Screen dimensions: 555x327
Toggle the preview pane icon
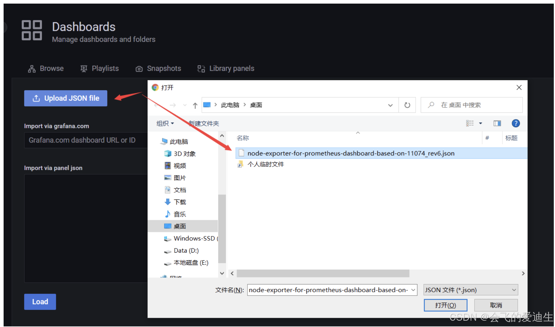point(497,123)
